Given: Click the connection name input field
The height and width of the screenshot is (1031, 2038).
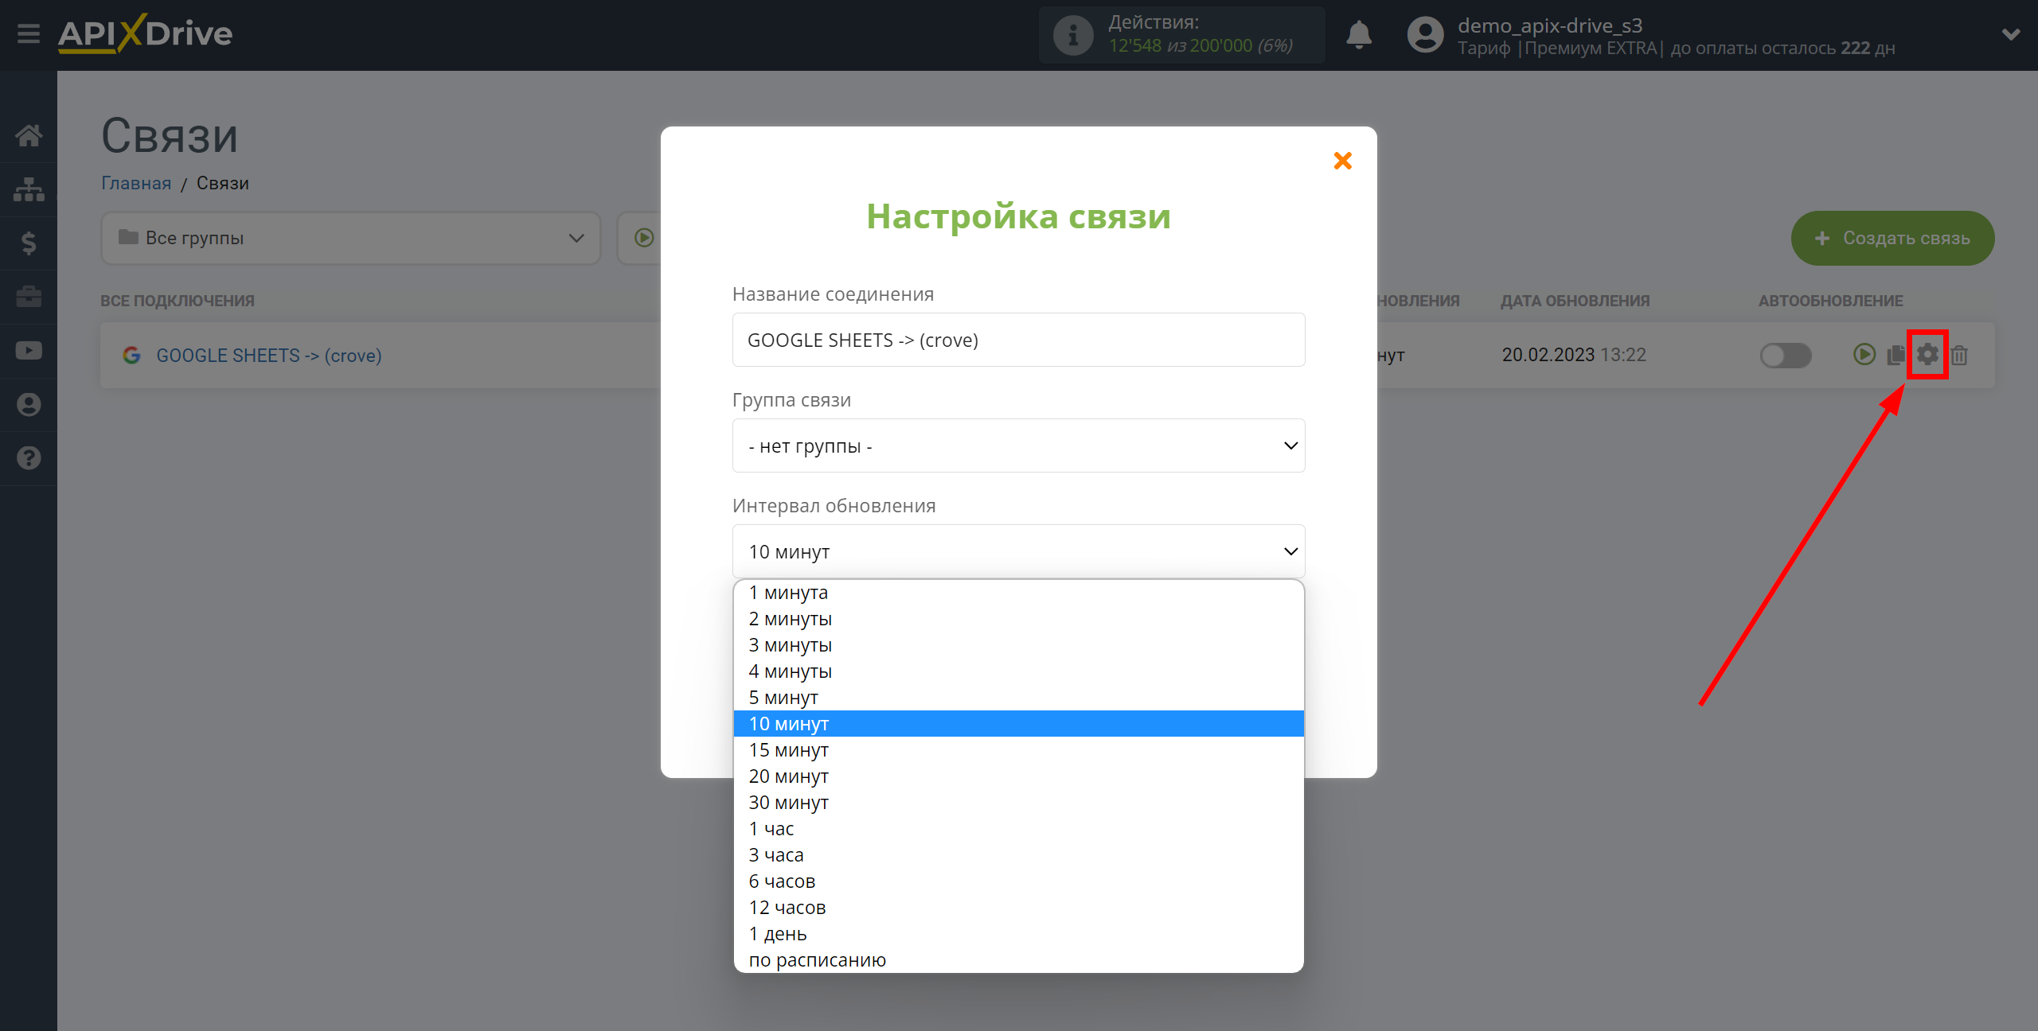Looking at the screenshot, I should [x=1018, y=340].
